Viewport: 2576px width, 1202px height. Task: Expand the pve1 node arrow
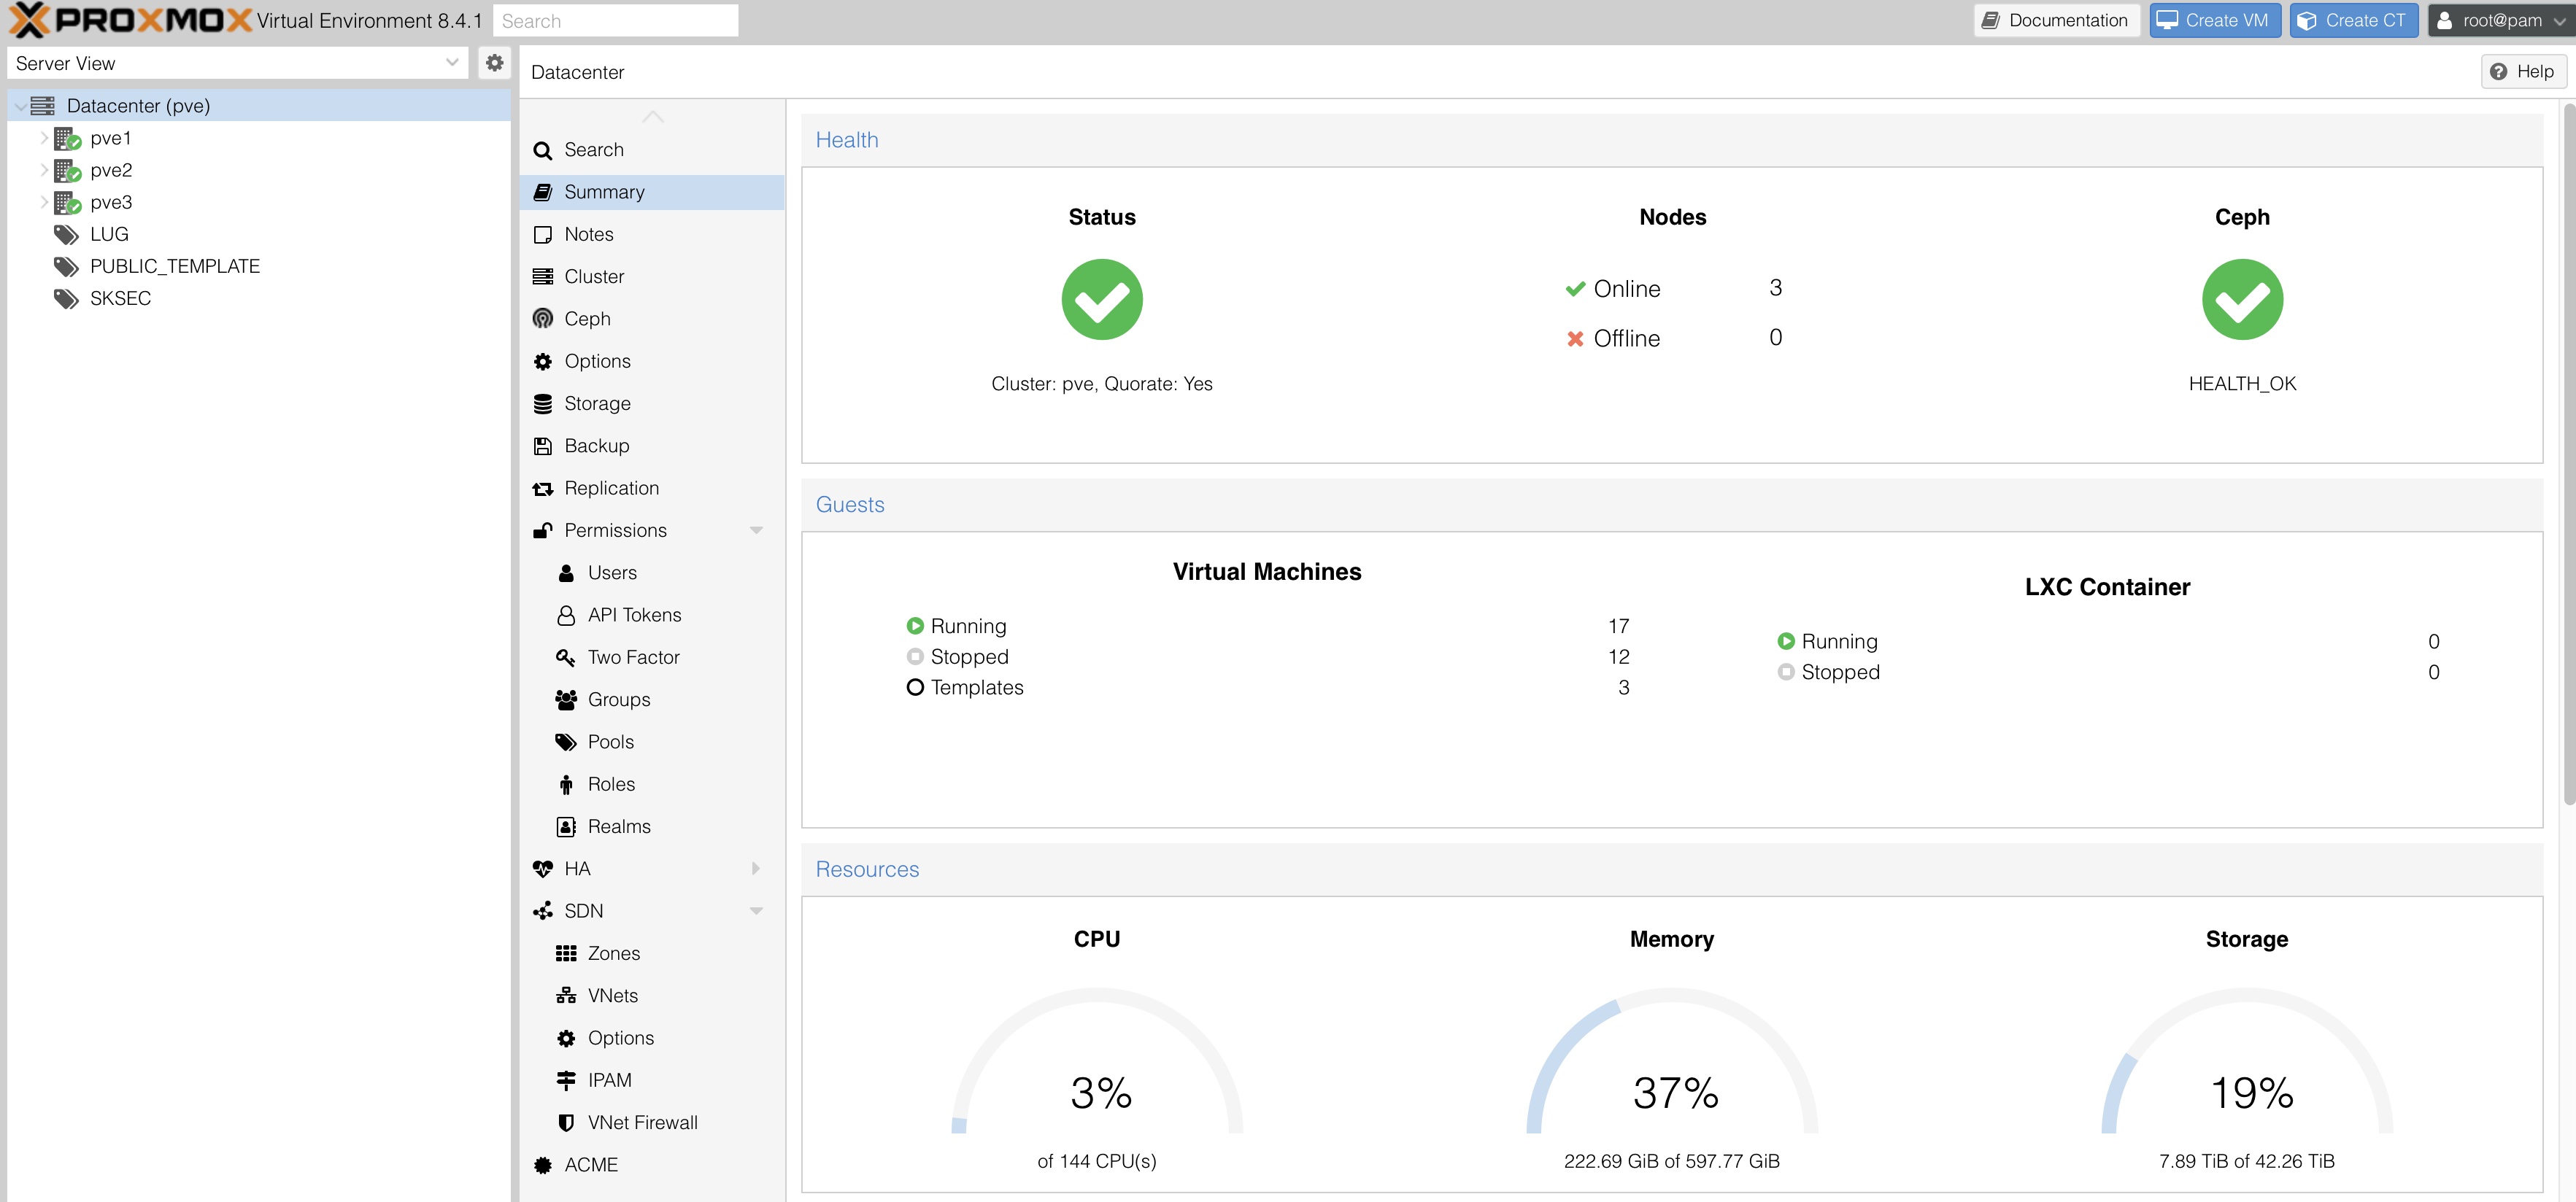click(44, 138)
